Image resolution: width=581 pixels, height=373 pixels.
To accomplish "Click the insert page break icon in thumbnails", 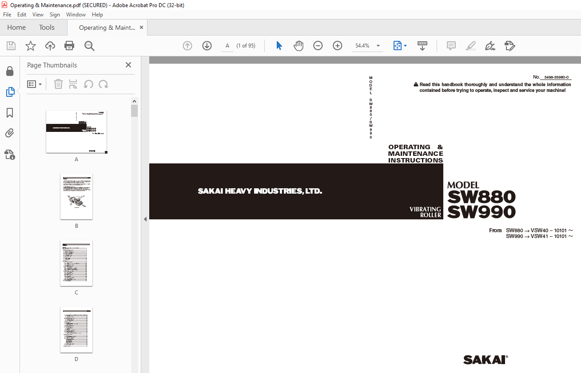I will [x=73, y=84].
